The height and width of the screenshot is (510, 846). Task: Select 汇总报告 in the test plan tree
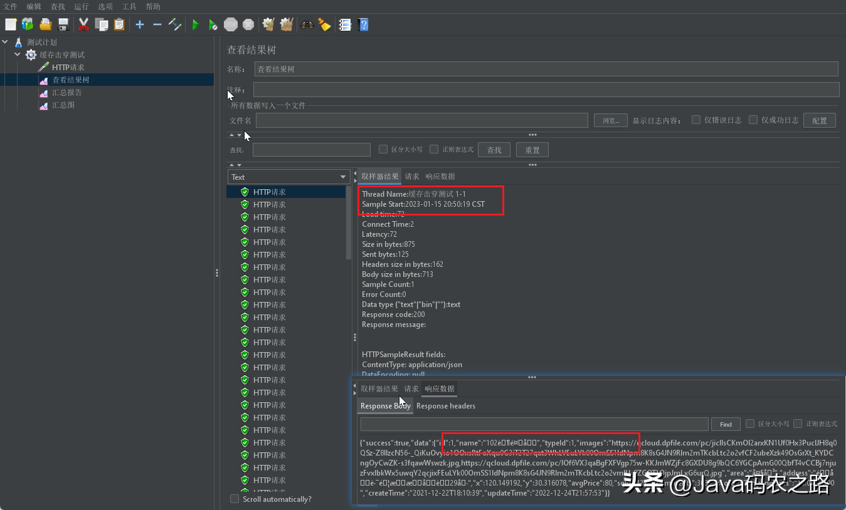click(66, 93)
